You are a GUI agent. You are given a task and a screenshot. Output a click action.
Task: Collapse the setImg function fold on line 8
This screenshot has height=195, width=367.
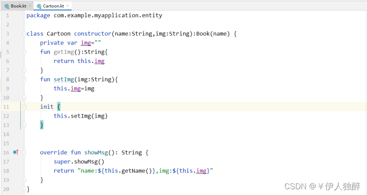coord(24,80)
